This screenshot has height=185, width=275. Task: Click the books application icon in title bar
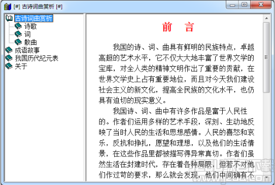click(x=8, y=7)
